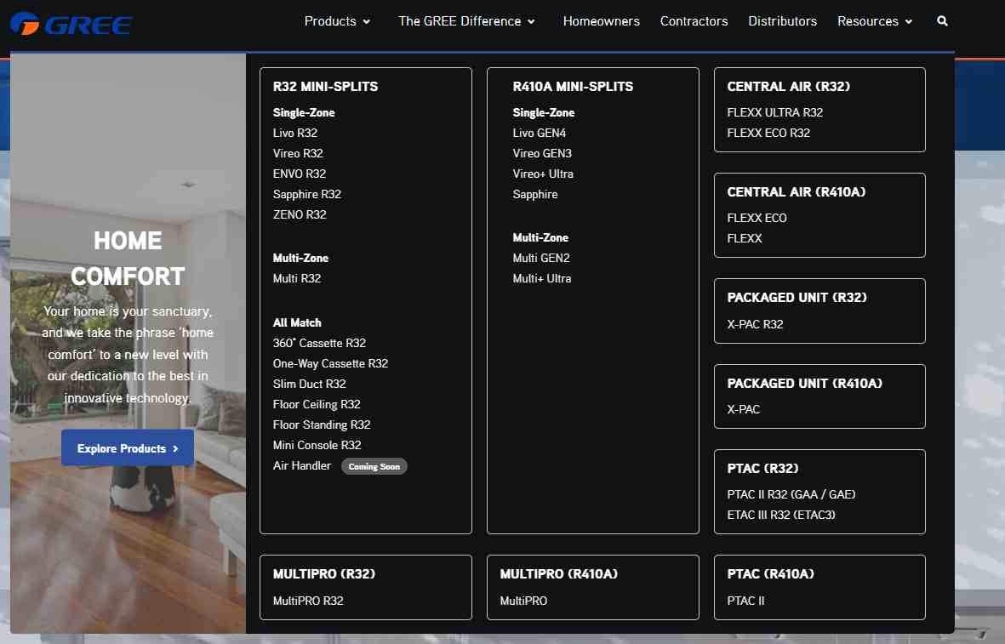Viewport: 1005px width, 644px height.
Task: Open the search magnifier icon
Action: coord(942,21)
